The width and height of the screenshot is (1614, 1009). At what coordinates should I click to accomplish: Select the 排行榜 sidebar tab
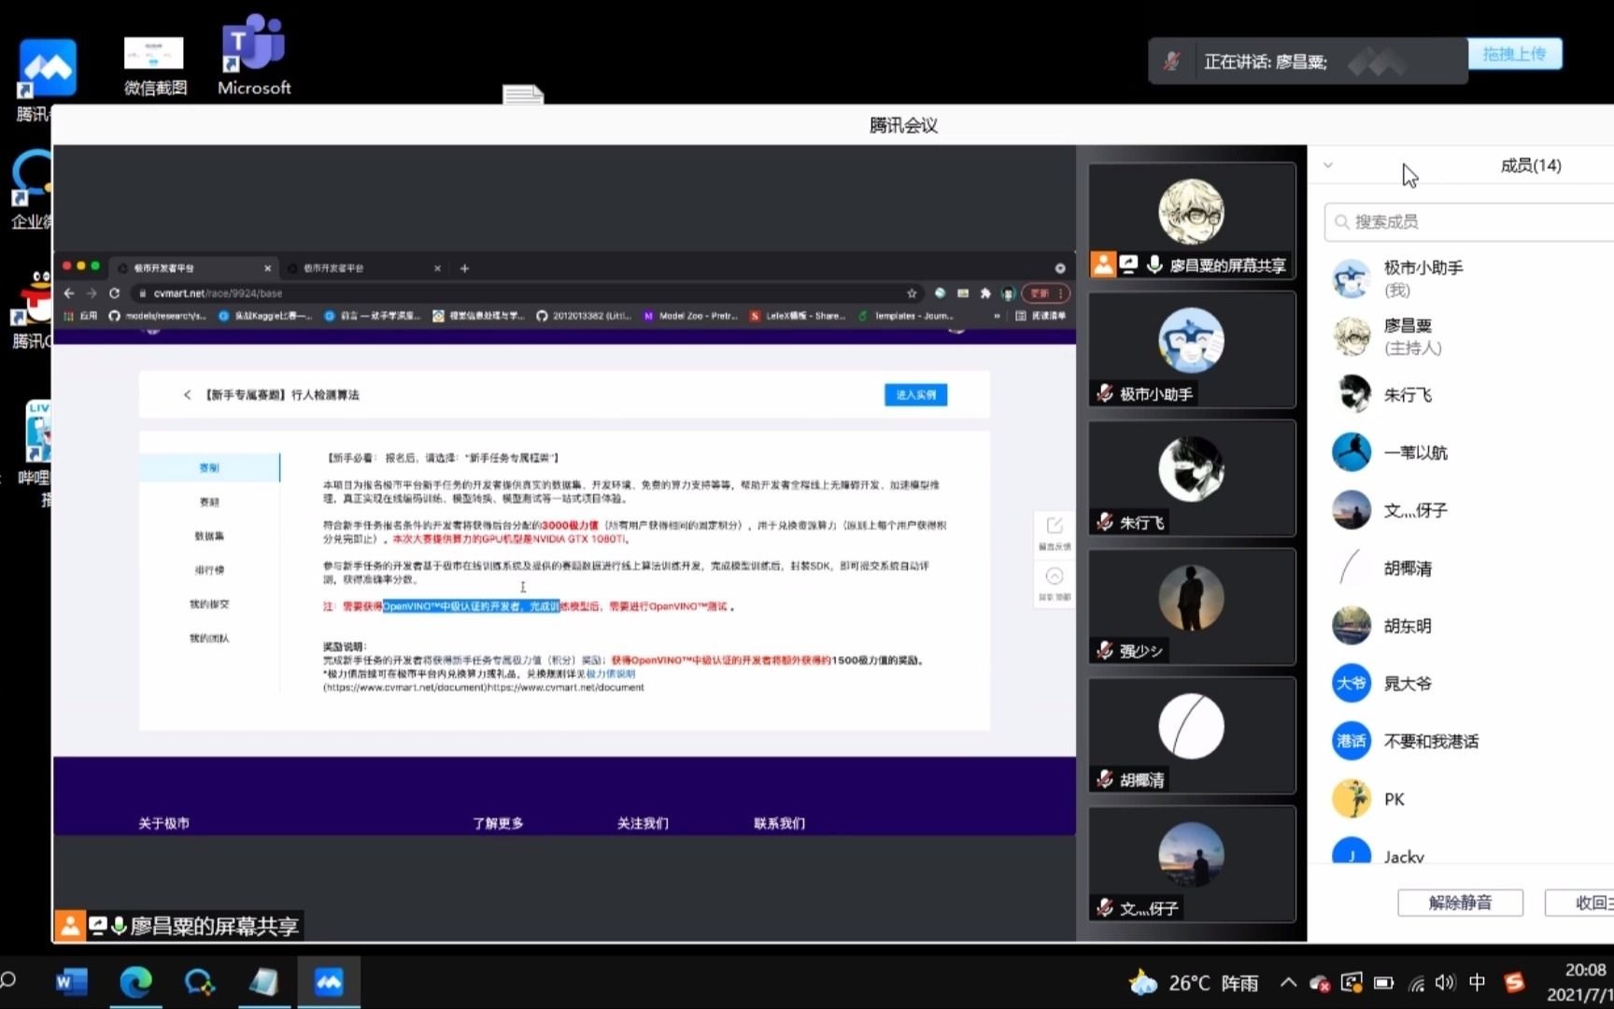click(x=209, y=570)
